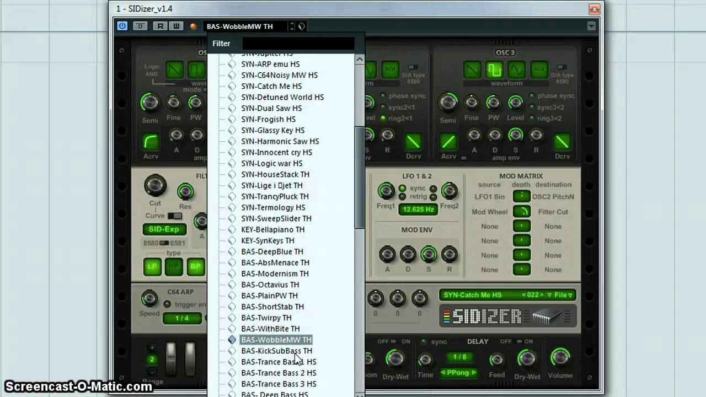Click diamond icon beside SYN-Logic war HS
Viewport: 706px width, 397px height.
[x=232, y=163]
